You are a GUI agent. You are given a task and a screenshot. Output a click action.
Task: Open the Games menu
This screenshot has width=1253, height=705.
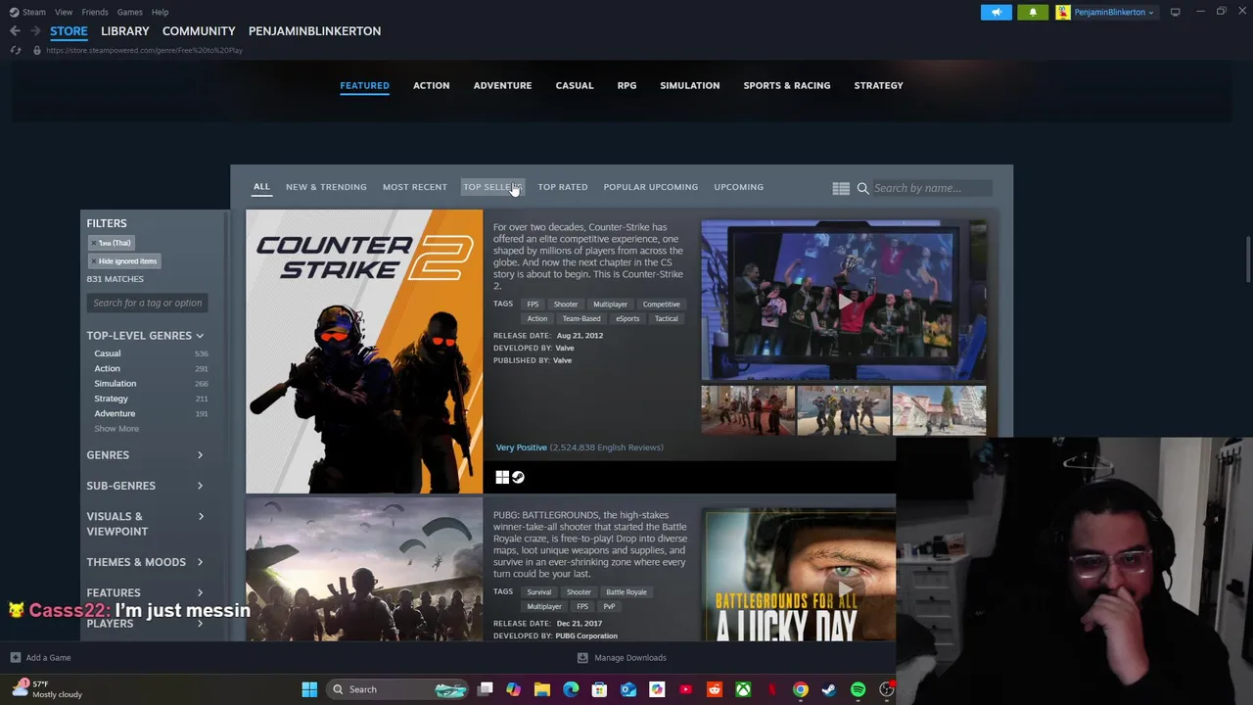click(x=129, y=12)
